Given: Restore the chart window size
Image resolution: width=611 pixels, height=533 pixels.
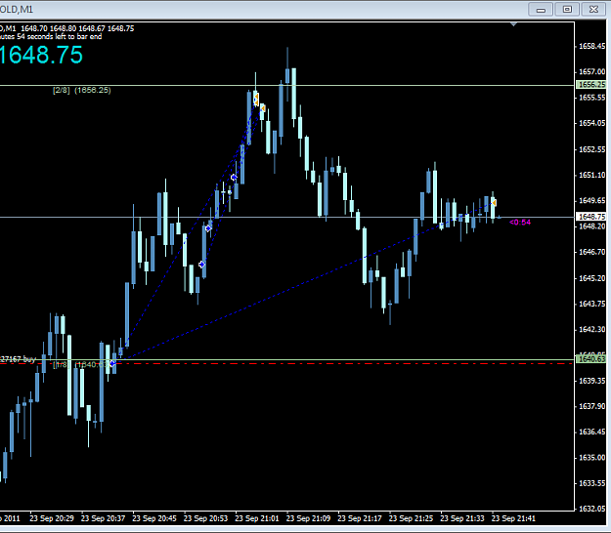Looking at the screenshot, I should pos(567,9).
